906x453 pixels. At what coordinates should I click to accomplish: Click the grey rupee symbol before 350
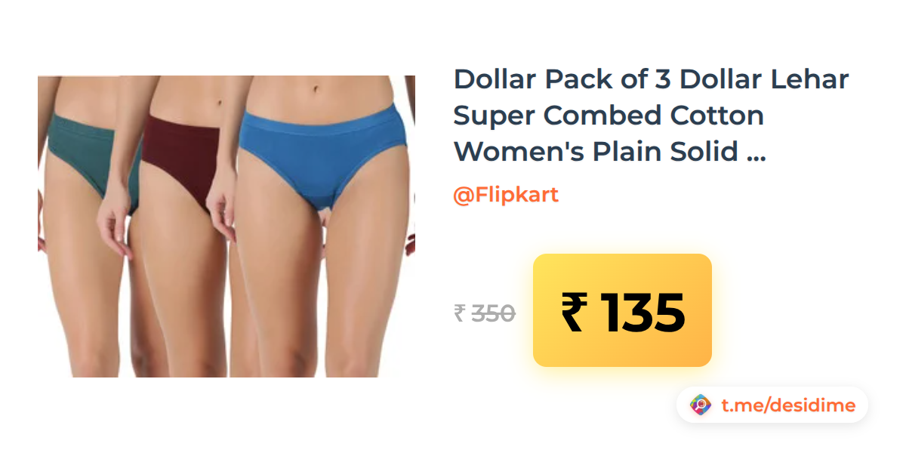459,313
